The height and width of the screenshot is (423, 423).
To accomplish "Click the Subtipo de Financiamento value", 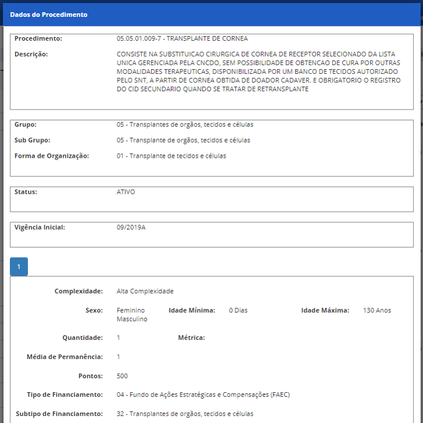I will (x=184, y=414).
